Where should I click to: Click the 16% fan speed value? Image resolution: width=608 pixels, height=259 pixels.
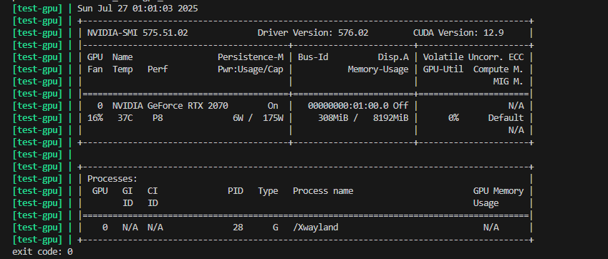pyautogui.click(x=95, y=117)
